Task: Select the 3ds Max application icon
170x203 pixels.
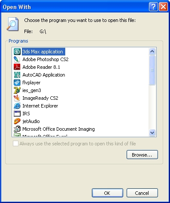Action: click(17, 52)
